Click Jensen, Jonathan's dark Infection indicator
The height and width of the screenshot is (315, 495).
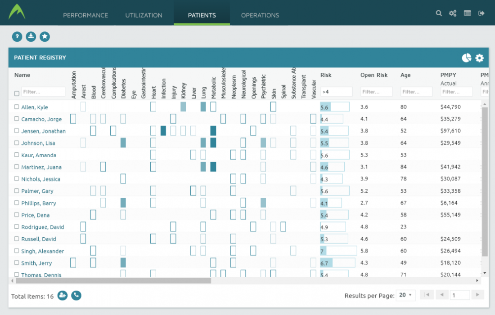[x=163, y=131]
